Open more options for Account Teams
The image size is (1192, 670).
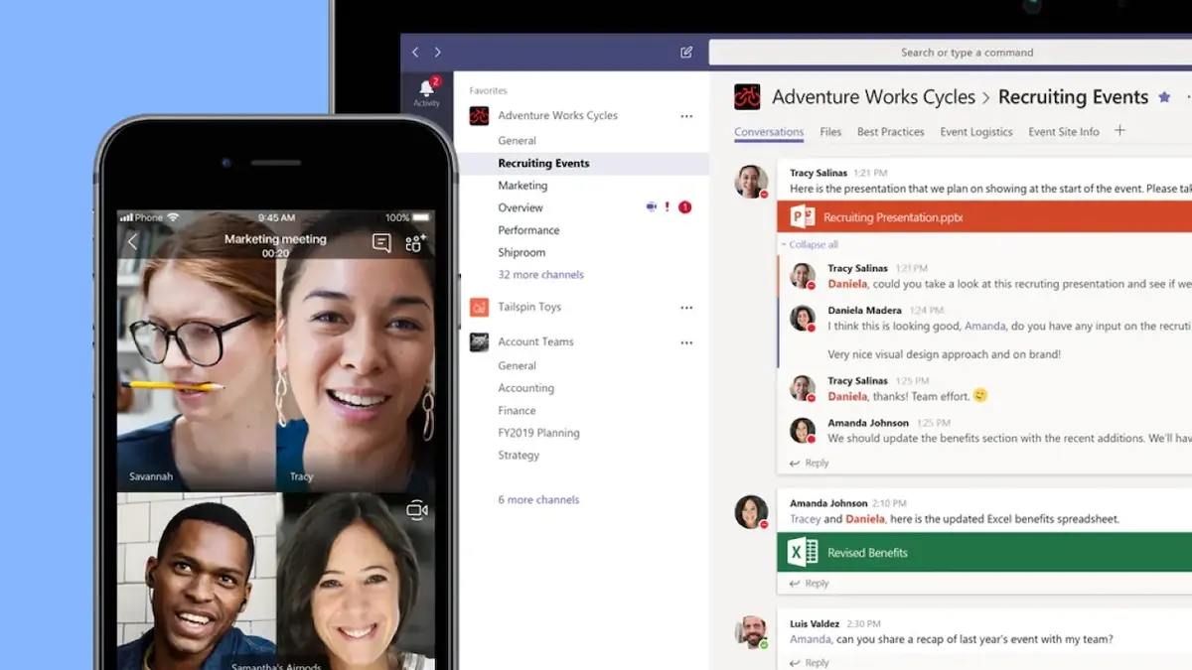[x=686, y=342]
